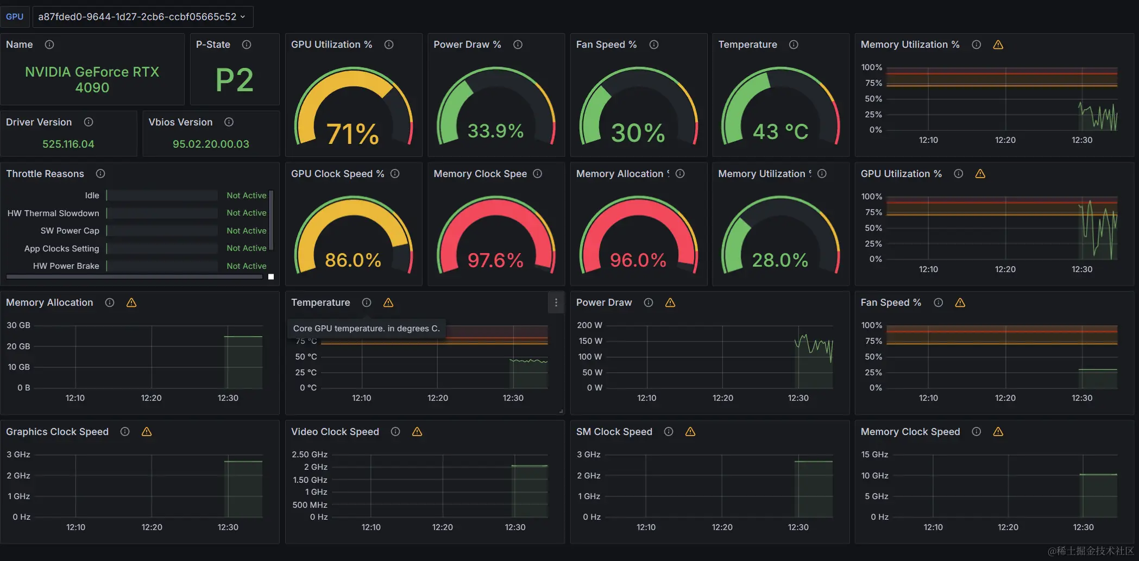Click the GPU Clock Speed % panel title

point(337,174)
